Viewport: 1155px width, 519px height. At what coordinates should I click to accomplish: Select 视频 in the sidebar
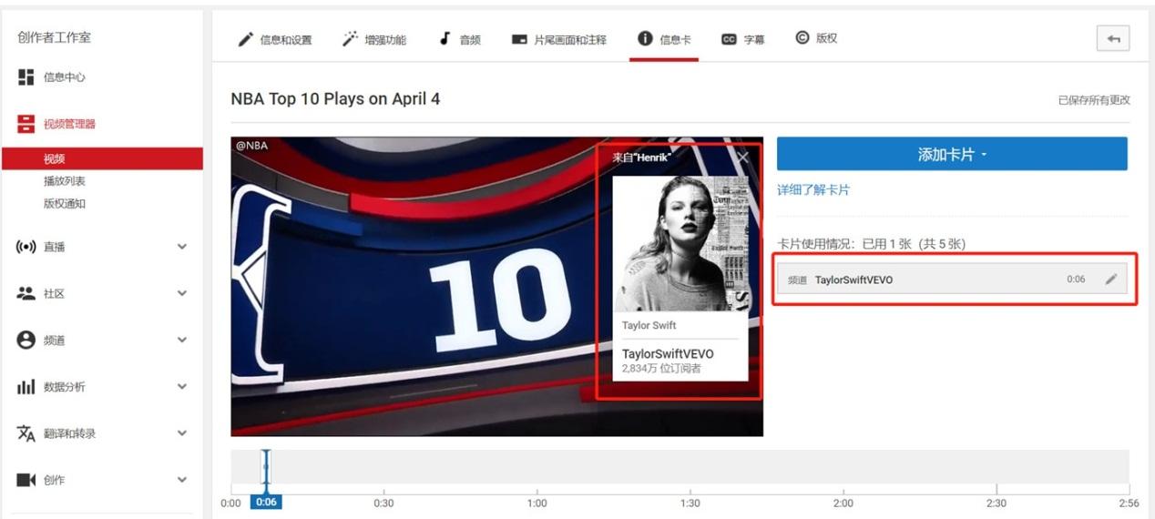pos(102,158)
